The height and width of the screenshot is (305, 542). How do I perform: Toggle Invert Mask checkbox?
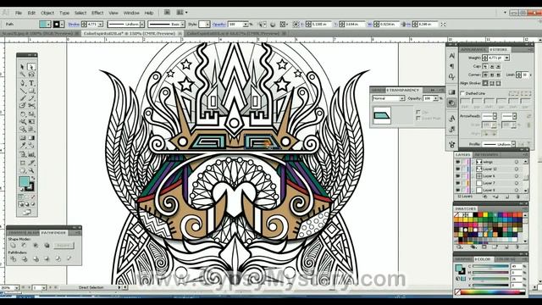click(x=418, y=119)
